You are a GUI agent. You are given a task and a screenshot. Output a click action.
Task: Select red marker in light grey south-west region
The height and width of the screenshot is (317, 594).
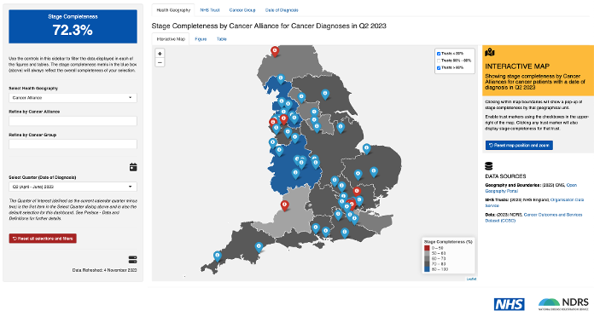click(284, 205)
